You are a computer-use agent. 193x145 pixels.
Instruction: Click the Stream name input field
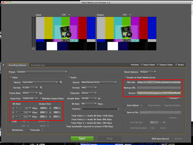click(159, 93)
